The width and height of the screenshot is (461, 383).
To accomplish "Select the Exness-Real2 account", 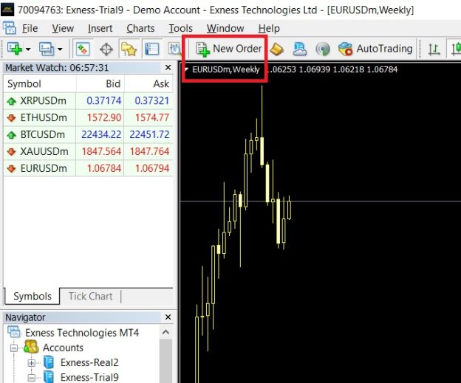I will pyautogui.click(x=89, y=363).
